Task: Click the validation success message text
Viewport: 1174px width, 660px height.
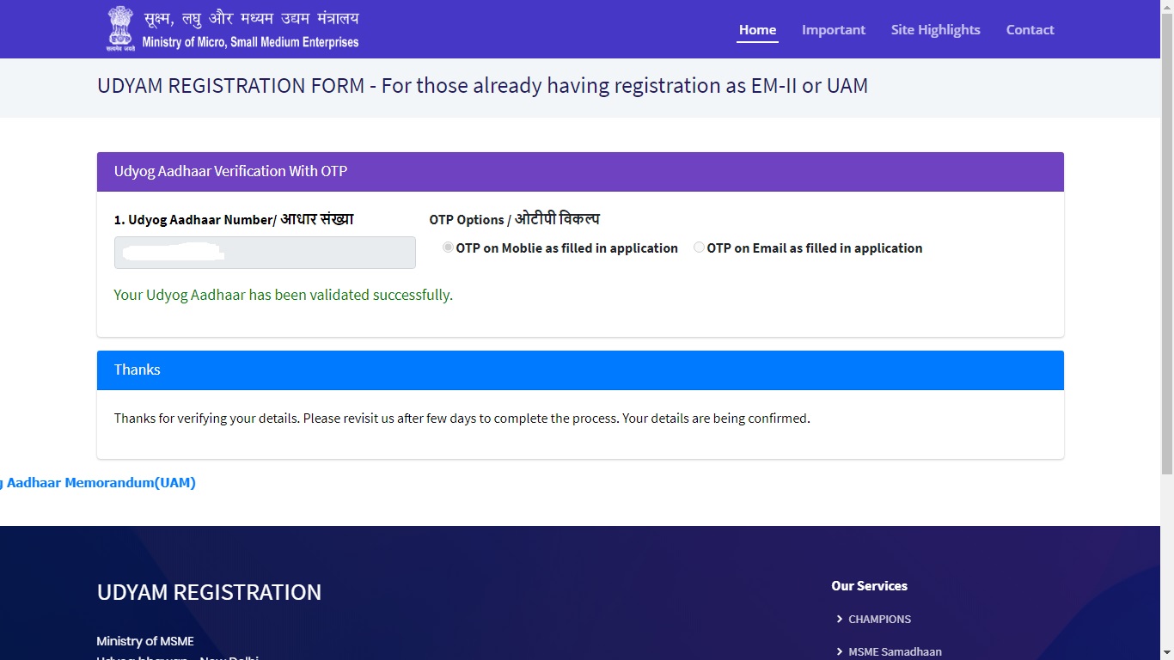Action: point(283,295)
